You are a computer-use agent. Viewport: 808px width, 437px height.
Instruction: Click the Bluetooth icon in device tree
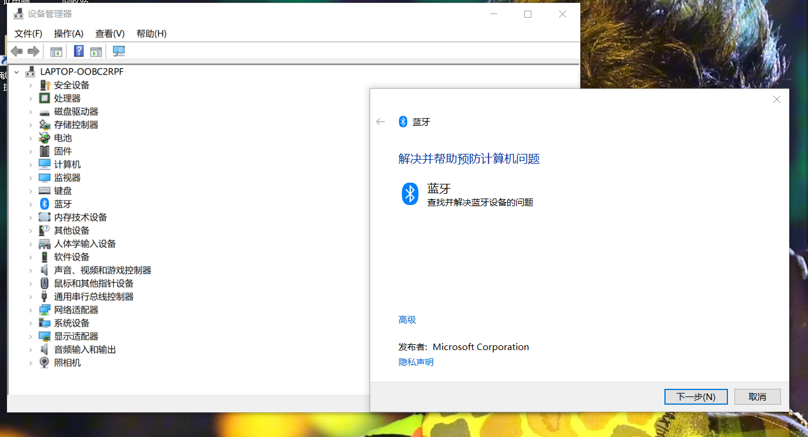coord(45,204)
